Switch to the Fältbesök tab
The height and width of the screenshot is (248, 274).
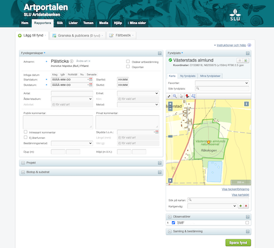click(121, 35)
